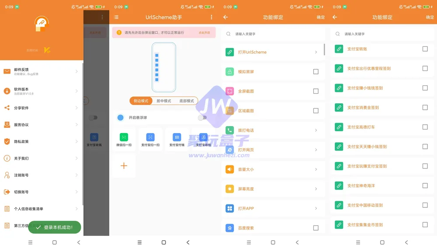The image size is (437, 249).
Task: Add a new shortcut with the plus tile
Action: point(124,165)
